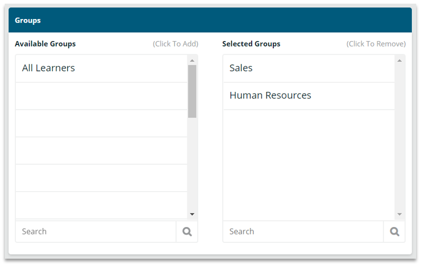Click the Selected Groups scrollbar down arrow
The height and width of the screenshot is (265, 422).
(400, 214)
